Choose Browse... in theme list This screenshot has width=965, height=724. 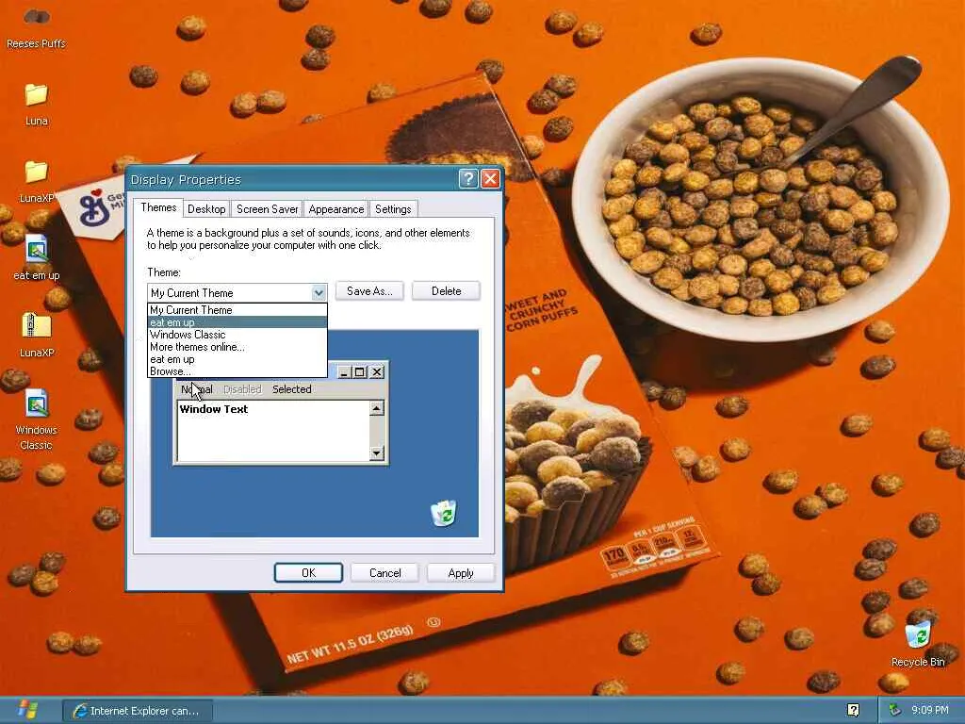237,371
